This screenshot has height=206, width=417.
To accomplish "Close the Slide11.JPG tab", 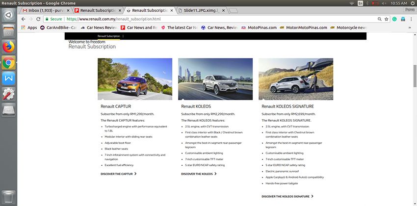I will 223,10.
